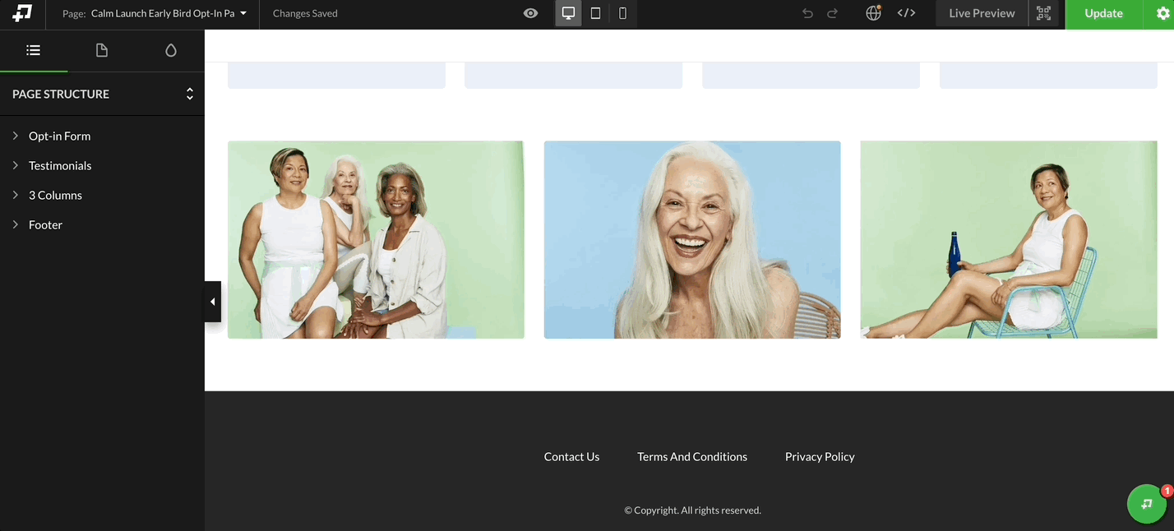
Task: Open the globe settings icon
Action: coord(873,13)
